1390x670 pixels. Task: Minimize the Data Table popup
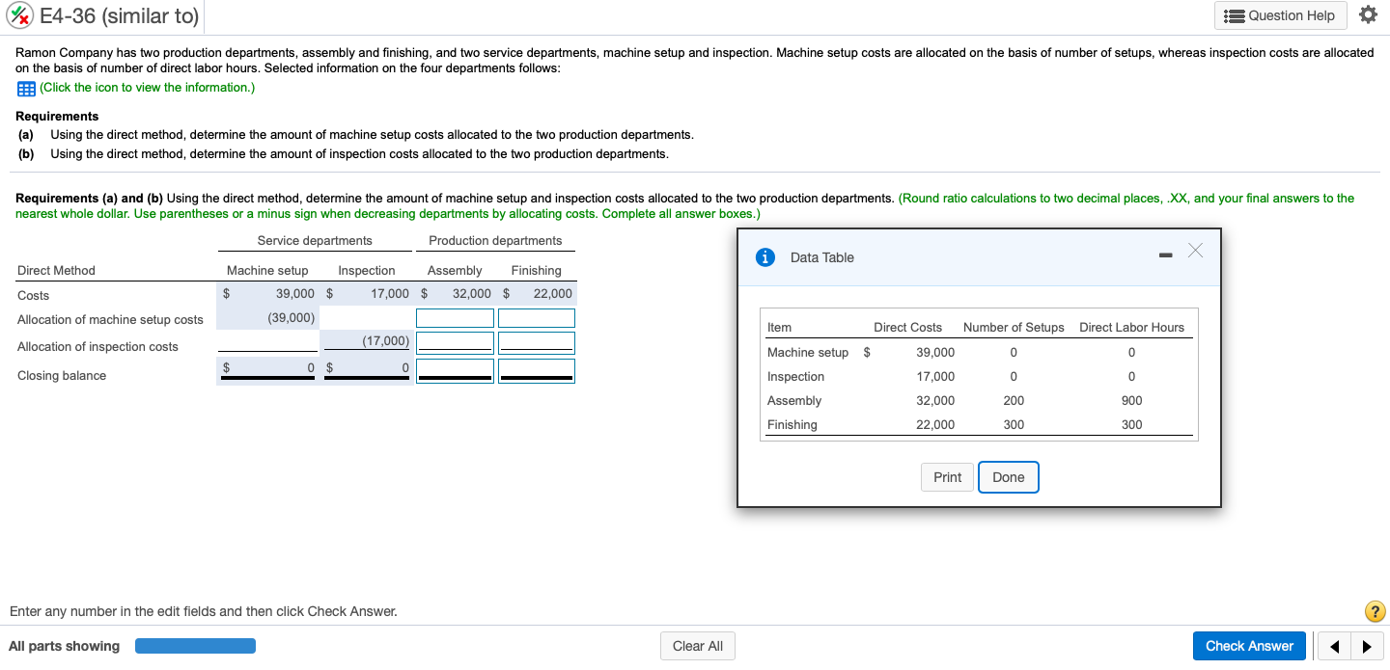pyautogui.click(x=1165, y=255)
